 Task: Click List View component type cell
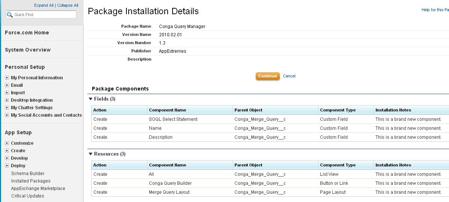click(x=329, y=174)
